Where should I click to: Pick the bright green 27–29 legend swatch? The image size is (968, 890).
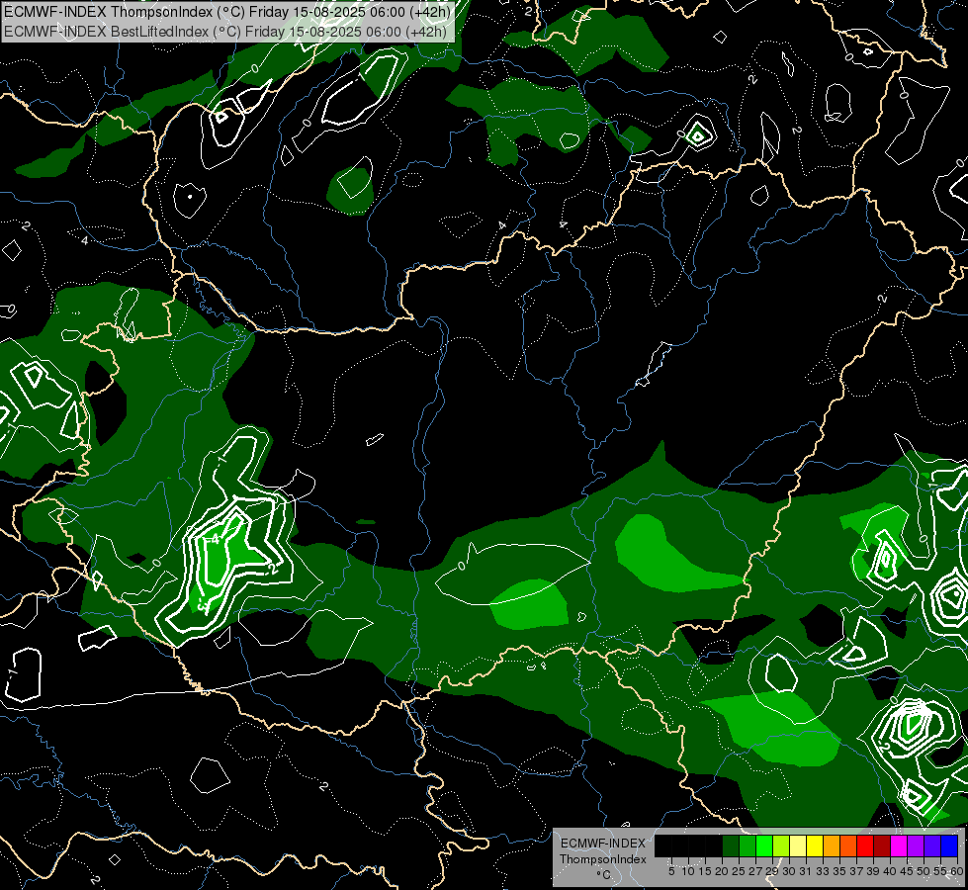pos(764,845)
